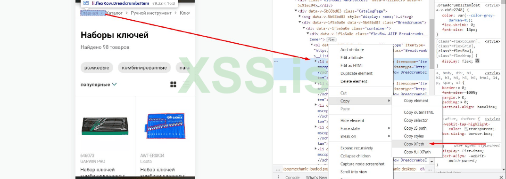Open the GARWIN PRO wrench set image

105,126
